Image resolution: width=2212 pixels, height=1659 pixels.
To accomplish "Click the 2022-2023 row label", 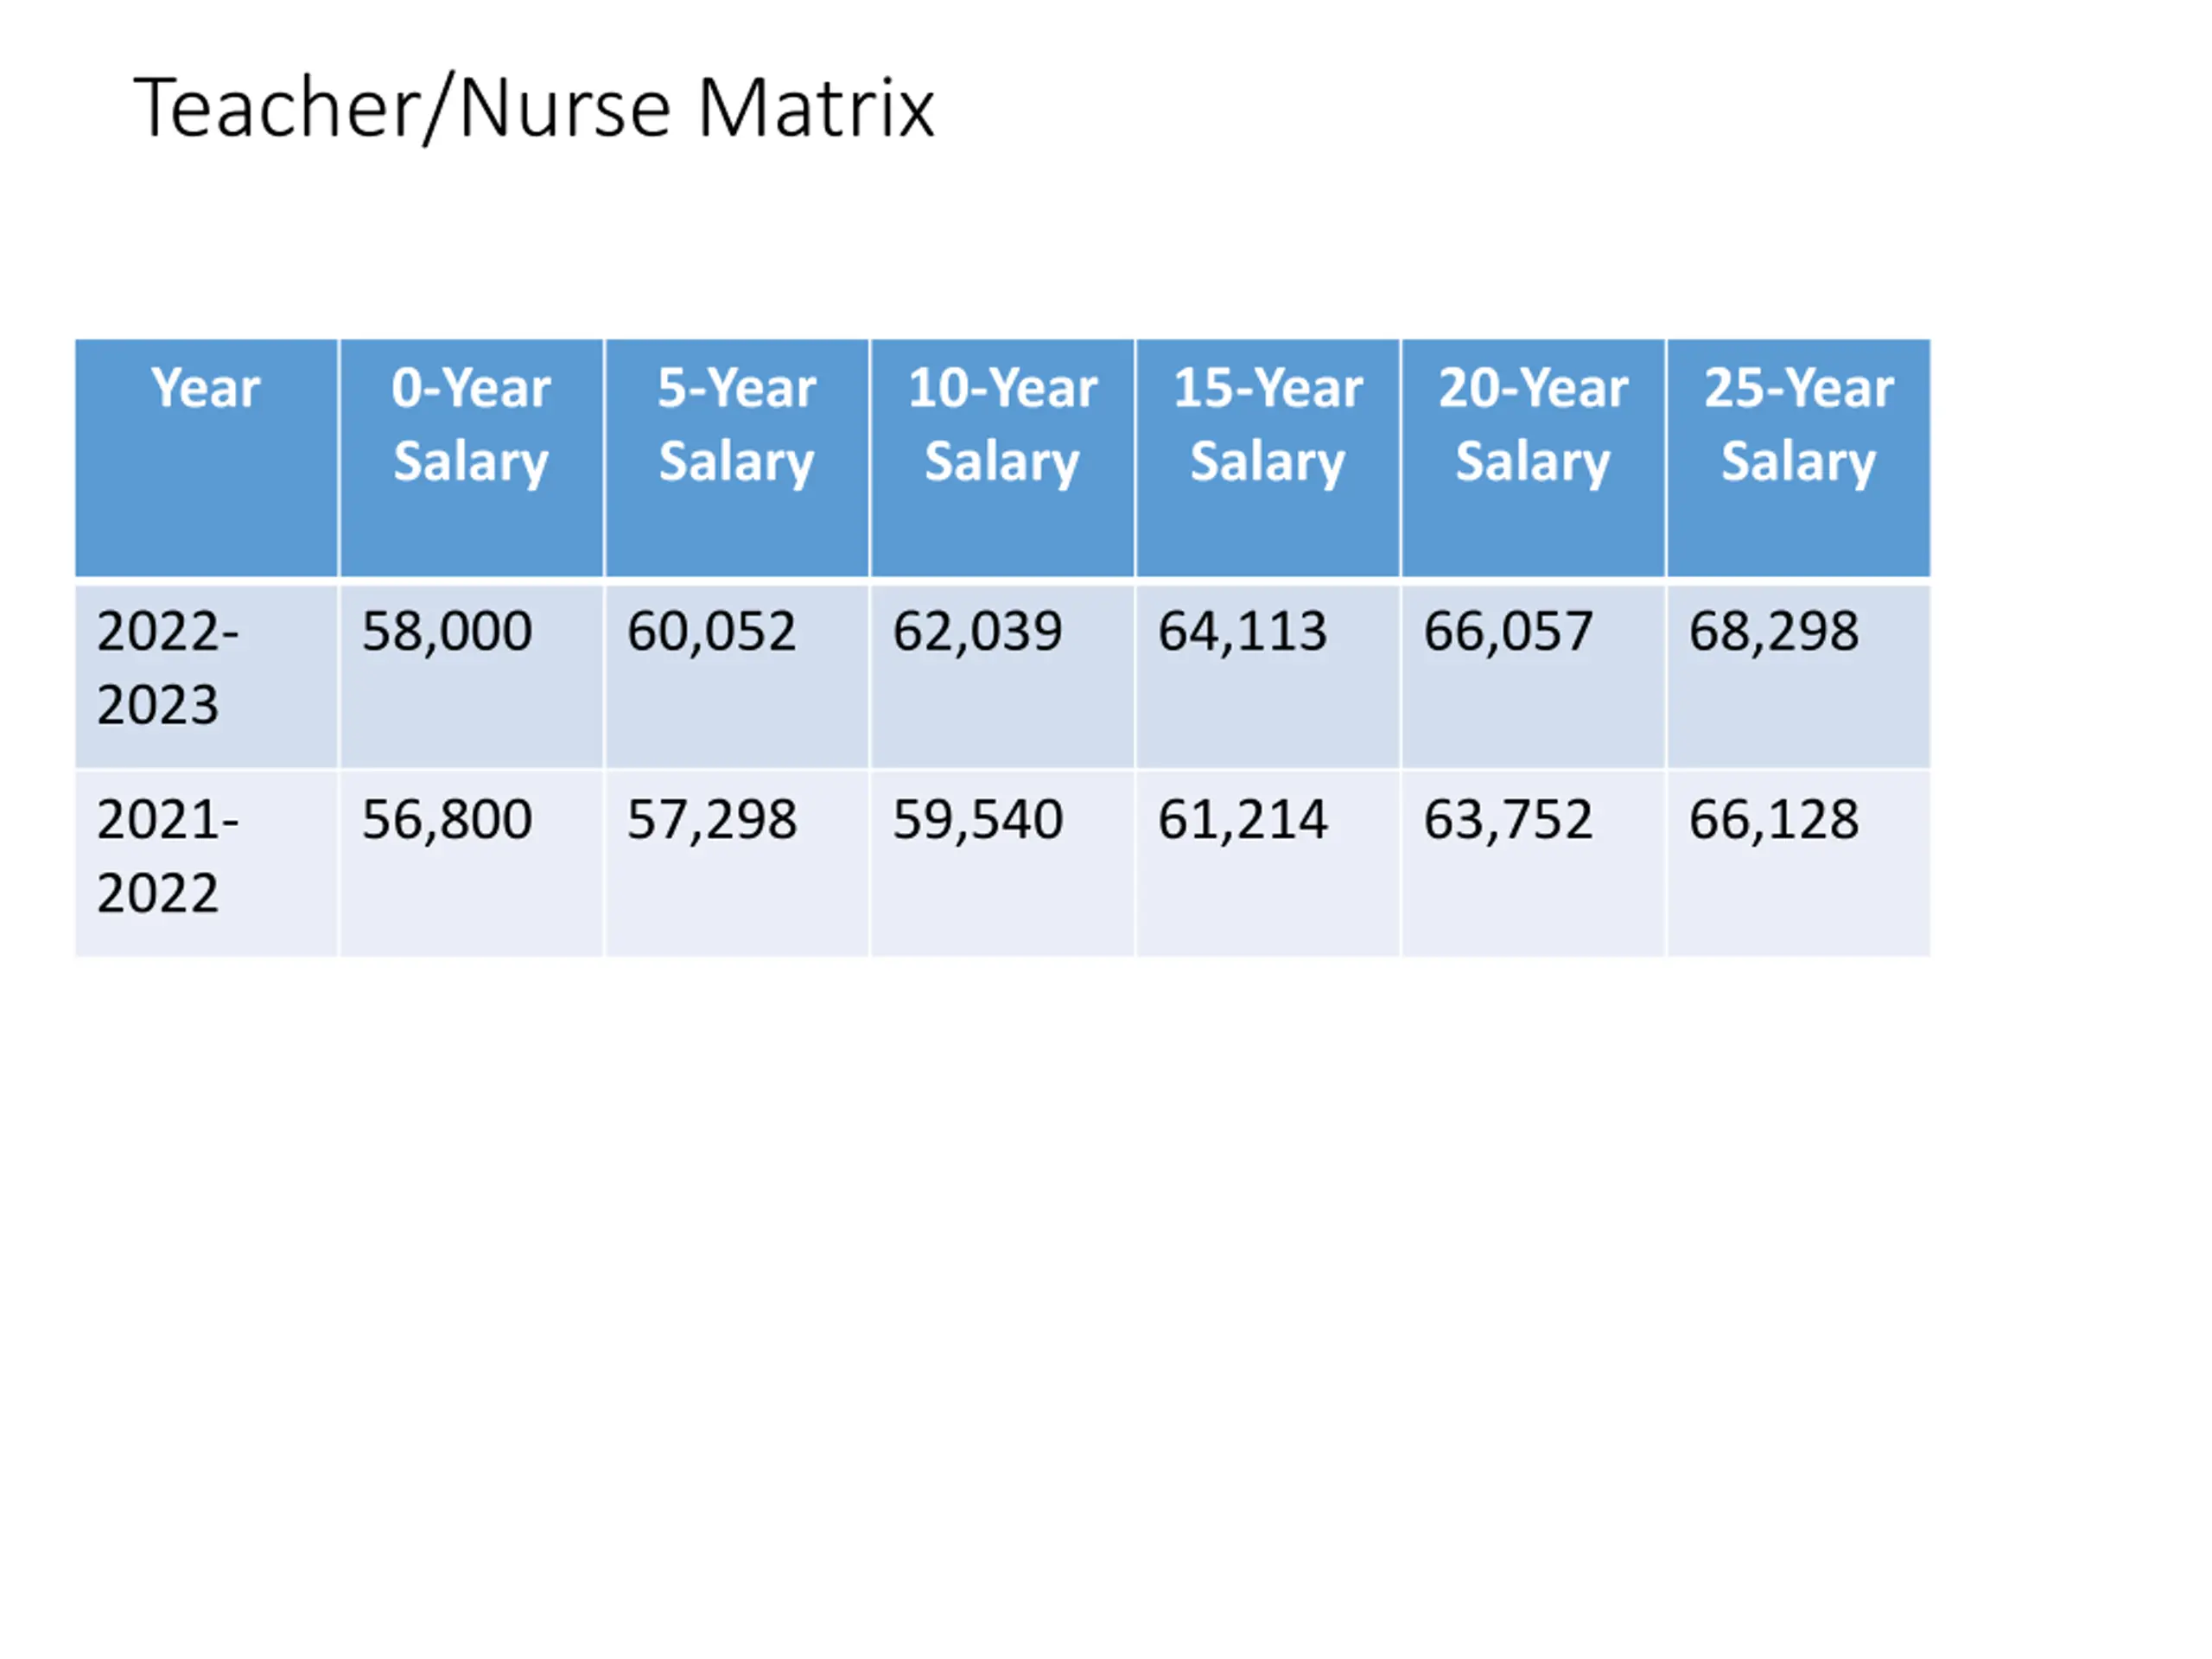I will tap(206, 676).
